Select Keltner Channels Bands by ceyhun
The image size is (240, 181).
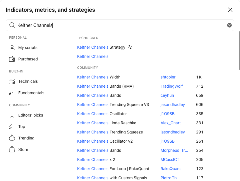99,95
